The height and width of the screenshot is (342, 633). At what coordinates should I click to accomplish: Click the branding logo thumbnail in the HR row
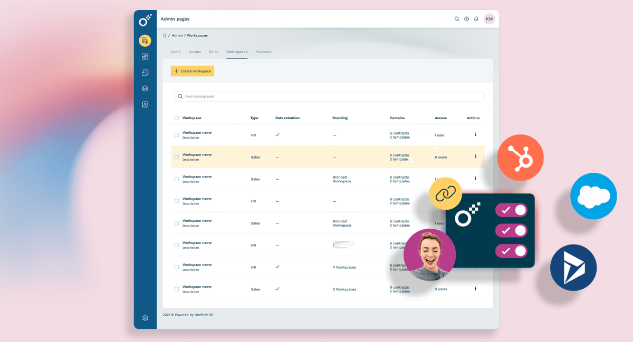[x=343, y=245]
